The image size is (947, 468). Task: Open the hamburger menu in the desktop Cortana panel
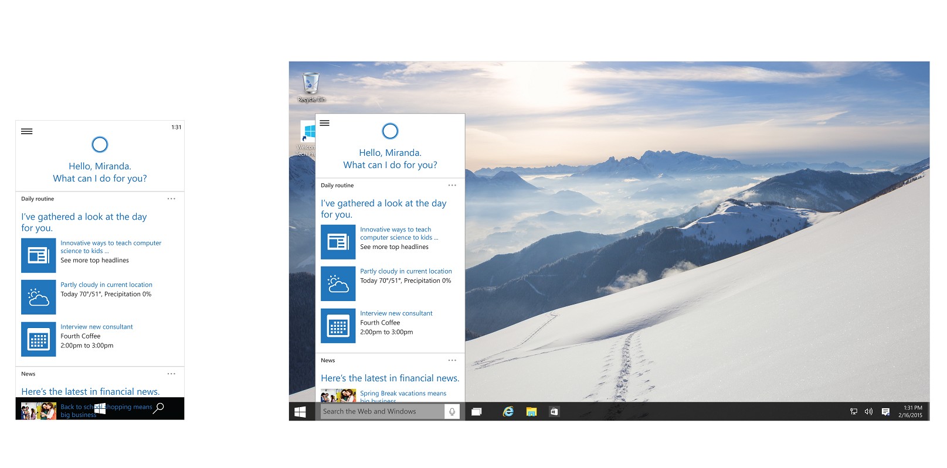click(324, 123)
